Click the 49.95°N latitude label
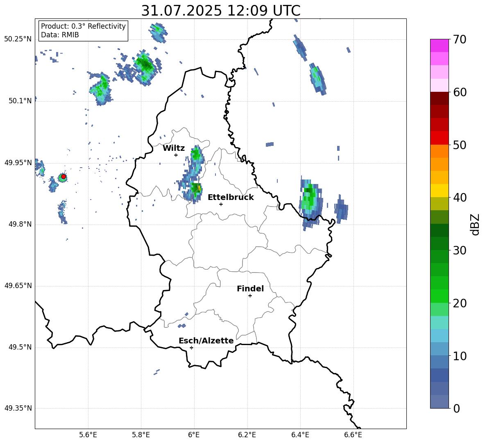485x443 pixels. pyautogui.click(x=18, y=163)
